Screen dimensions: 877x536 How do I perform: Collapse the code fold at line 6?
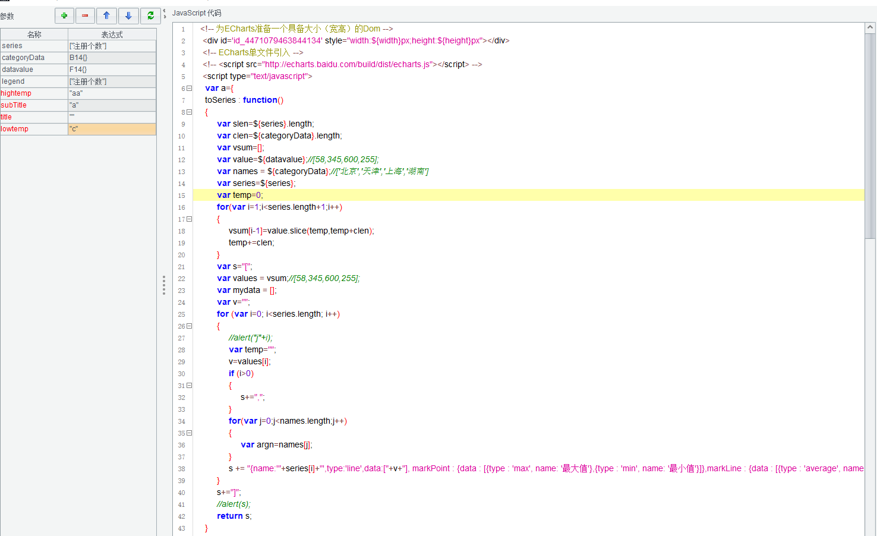click(x=190, y=88)
